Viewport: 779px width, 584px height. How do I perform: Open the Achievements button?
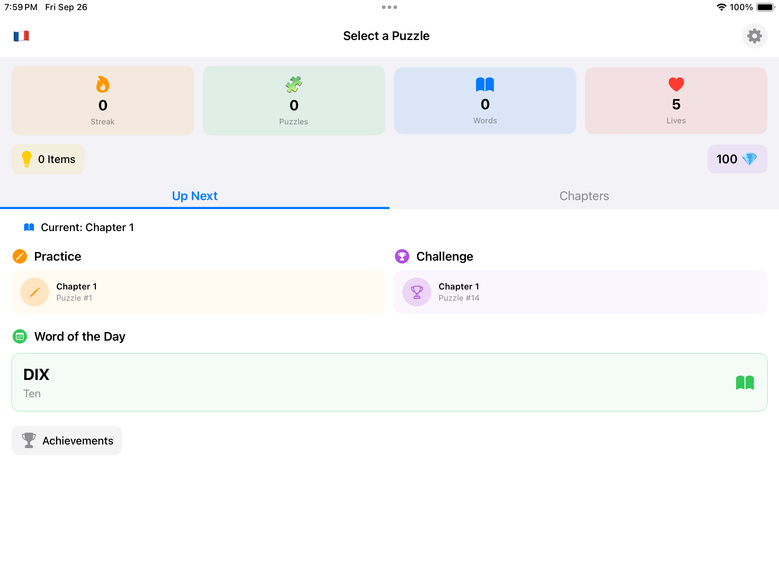click(67, 441)
